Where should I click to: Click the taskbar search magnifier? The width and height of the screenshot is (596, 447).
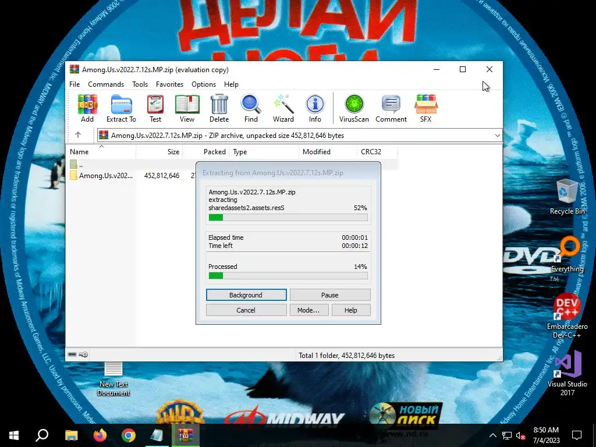(42, 435)
